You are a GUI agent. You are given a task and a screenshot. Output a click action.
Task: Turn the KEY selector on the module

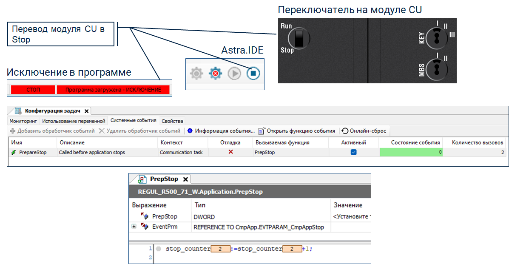click(x=436, y=39)
